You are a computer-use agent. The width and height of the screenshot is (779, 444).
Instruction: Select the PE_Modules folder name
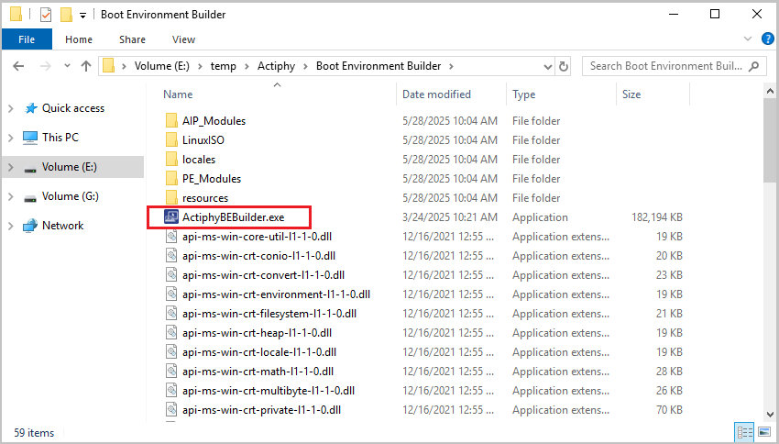coord(212,179)
